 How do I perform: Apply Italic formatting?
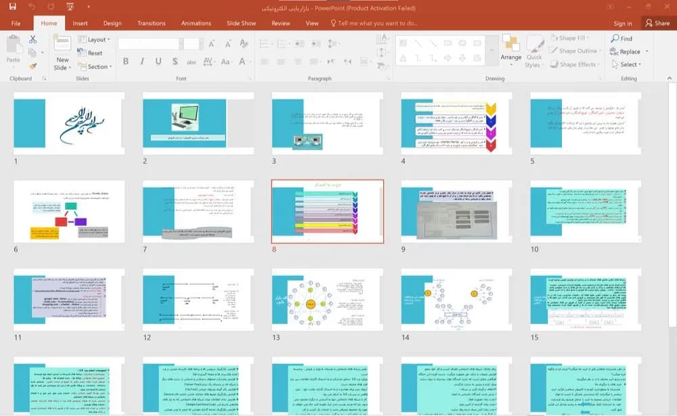click(142, 62)
